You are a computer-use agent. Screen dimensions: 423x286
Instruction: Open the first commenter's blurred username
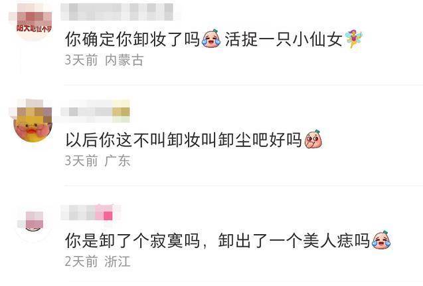pos(117,12)
